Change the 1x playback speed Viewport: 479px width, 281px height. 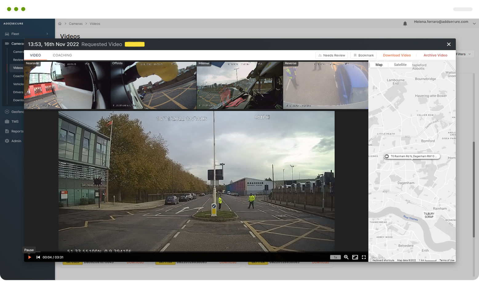(x=335, y=257)
